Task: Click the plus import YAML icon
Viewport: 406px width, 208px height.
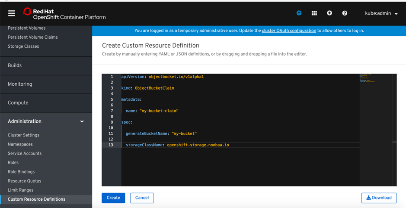Action: tap(329, 13)
